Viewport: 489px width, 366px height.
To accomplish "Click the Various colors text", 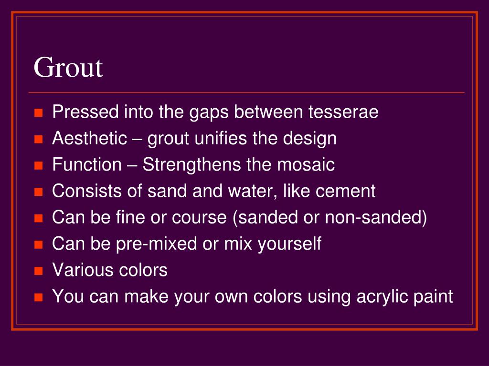I will pos(110,270).
